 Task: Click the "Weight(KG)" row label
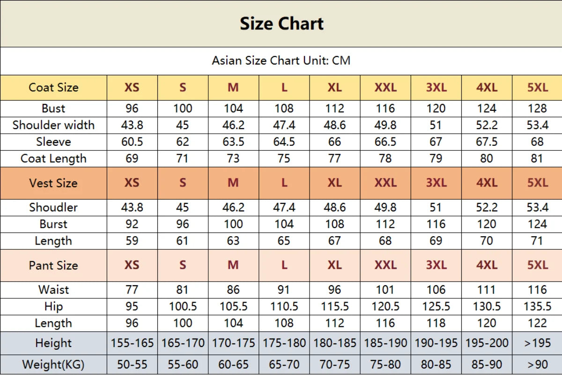[53, 364]
